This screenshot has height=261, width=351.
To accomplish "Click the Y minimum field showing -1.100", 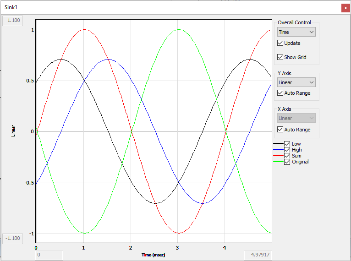I will point(14,238).
